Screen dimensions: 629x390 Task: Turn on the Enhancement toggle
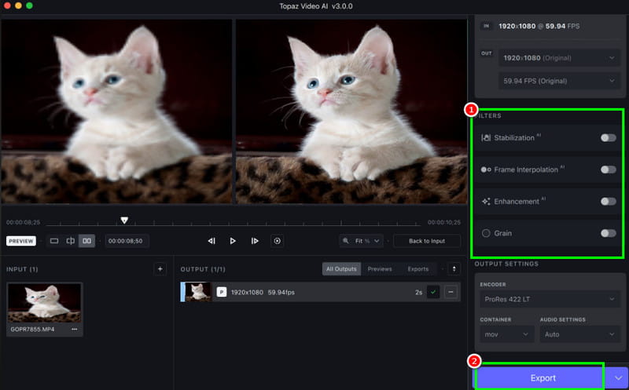coord(608,202)
